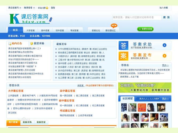Click the answer search input field
The width and height of the screenshot is (178, 133).
pyautogui.click(x=137, y=18)
